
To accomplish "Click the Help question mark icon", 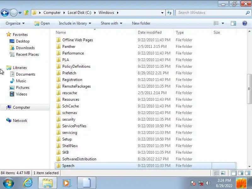I will [245, 23].
